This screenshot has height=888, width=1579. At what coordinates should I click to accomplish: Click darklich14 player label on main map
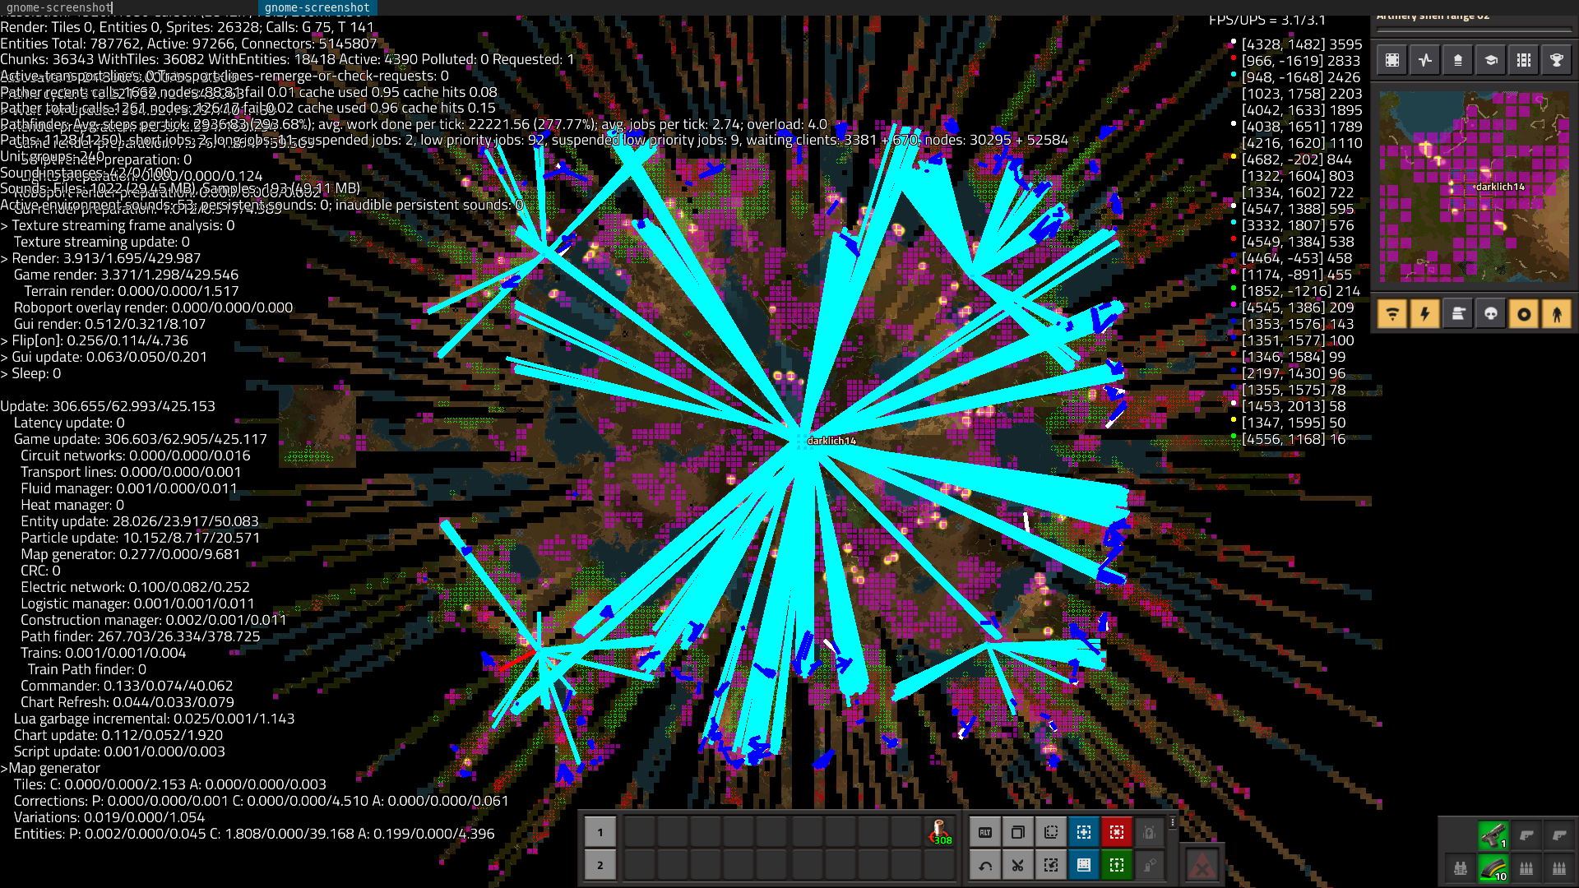pyautogui.click(x=831, y=441)
